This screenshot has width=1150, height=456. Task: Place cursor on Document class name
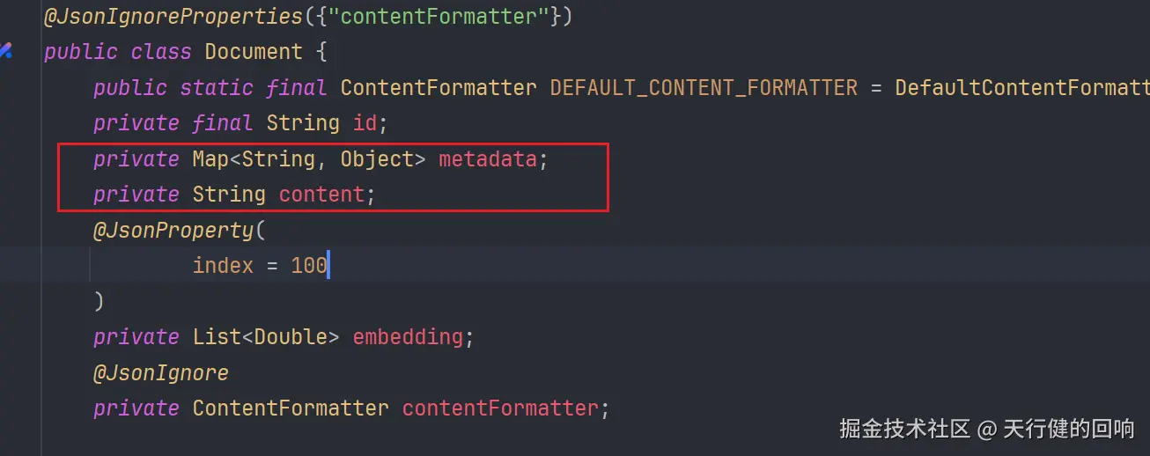[254, 52]
